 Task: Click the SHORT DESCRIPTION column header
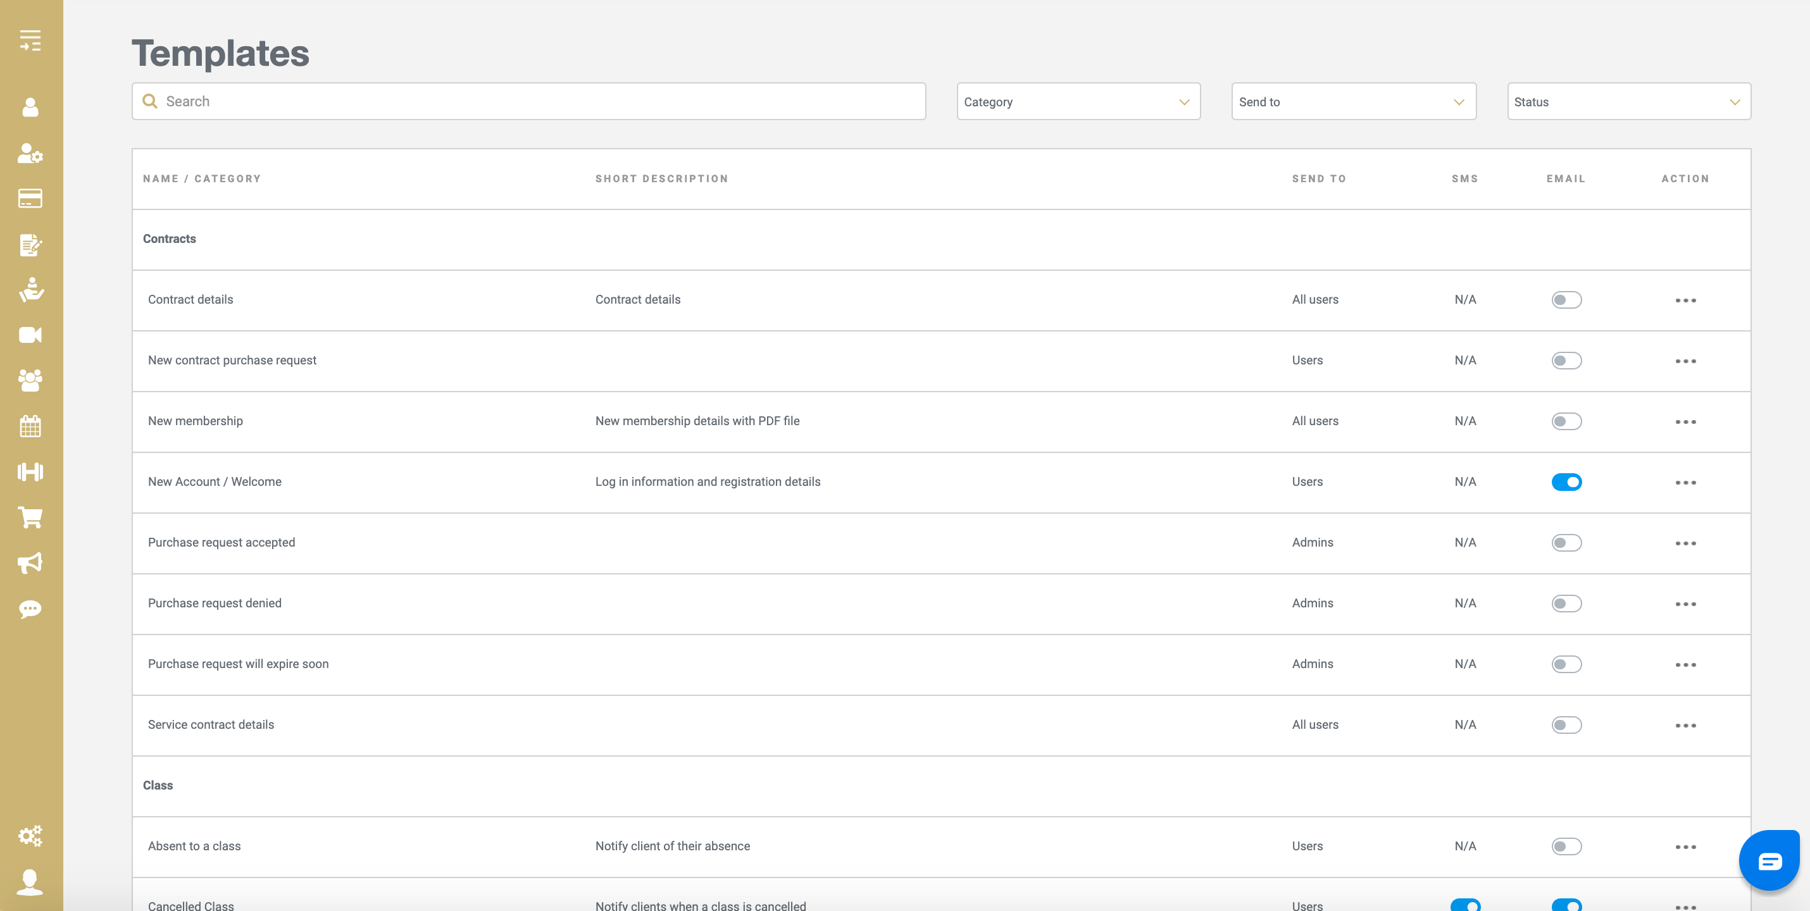pyautogui.click(x=662, y=179)
